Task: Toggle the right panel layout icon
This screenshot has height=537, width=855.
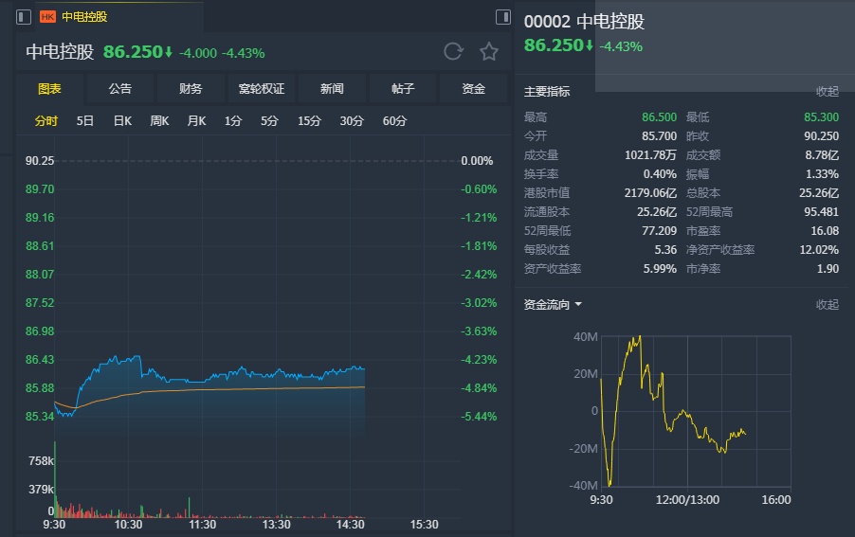Action: 503,17
